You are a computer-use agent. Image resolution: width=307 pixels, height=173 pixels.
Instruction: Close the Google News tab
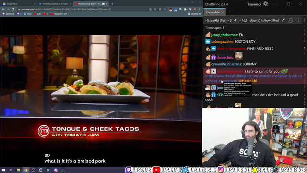(35, 4)
